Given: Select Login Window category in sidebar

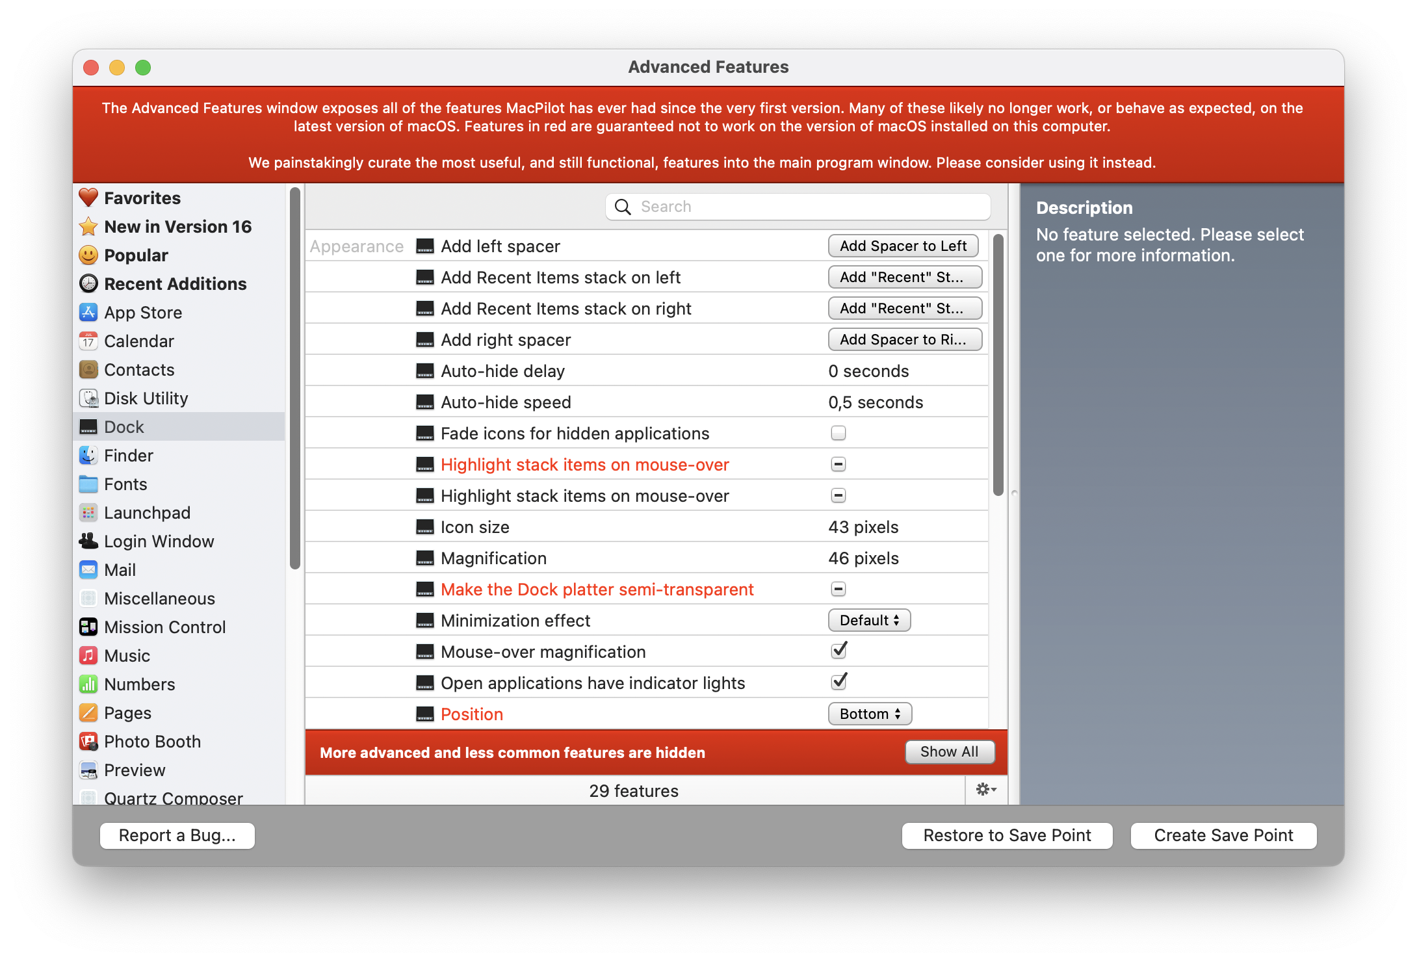Looking at the screenshot, I should tap(159, 541).
